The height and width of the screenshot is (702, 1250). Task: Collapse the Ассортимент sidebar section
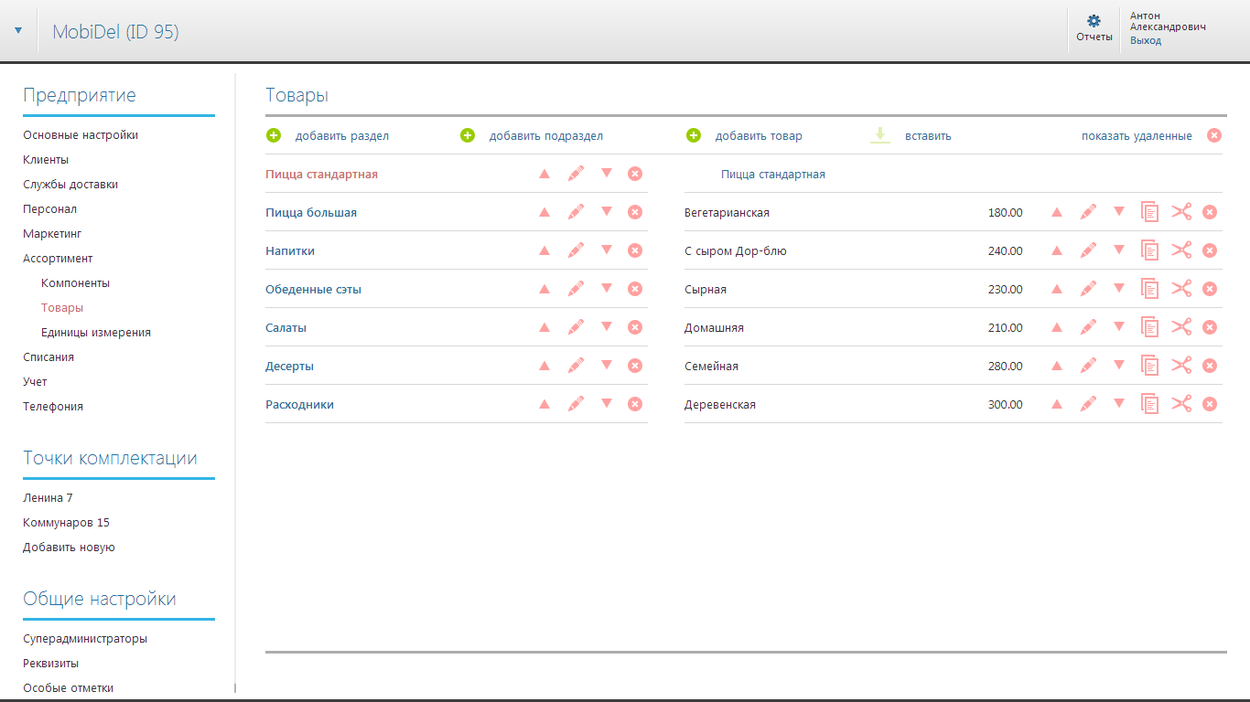(x=58, y=259)
